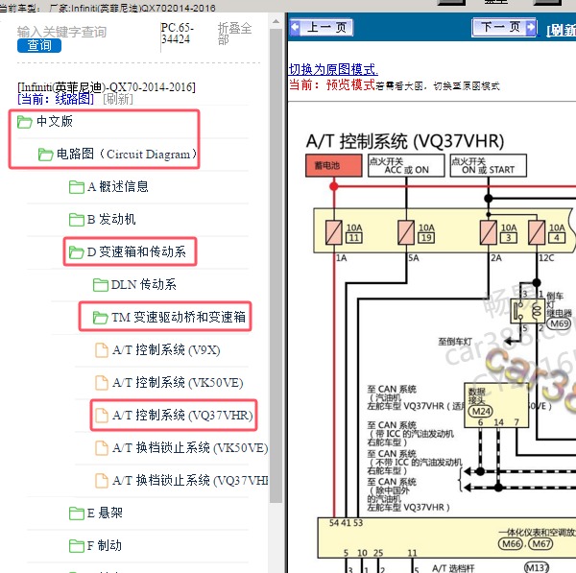Click 切换为原图模式 link
Viewport: 576px width, 573px height.
(x=333, y=69)
